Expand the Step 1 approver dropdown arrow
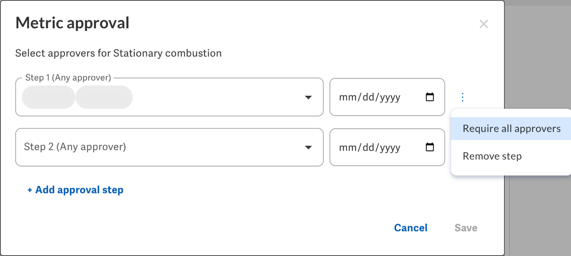The height and width of the screenshot is (256, 571). (308, 97)
